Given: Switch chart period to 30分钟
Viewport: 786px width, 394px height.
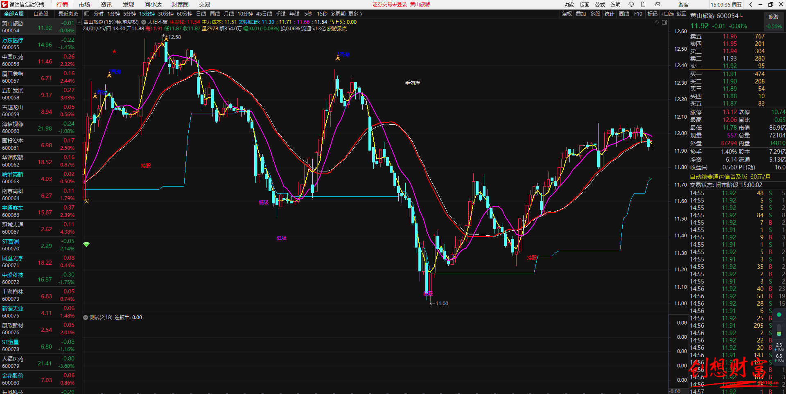Looking at the screenshot, I should tap(166, 14).
